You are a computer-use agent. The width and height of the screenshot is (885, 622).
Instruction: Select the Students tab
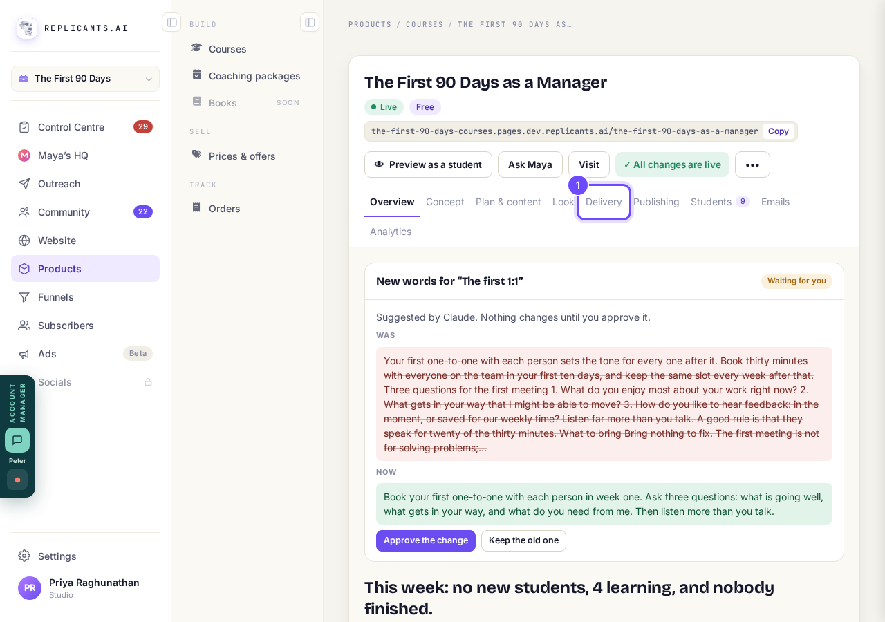coord(720,202)
